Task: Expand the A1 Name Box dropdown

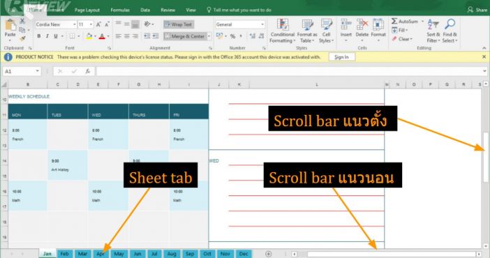Action: 37,71
